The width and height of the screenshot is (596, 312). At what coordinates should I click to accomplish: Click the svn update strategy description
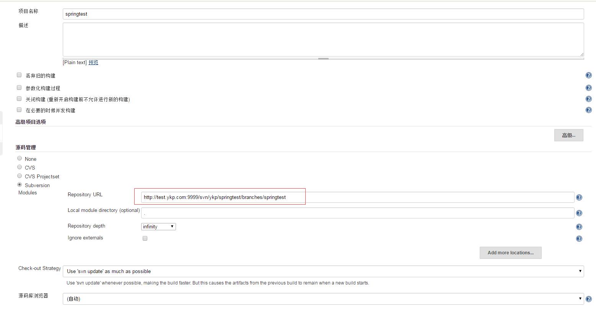click(218, 283)
